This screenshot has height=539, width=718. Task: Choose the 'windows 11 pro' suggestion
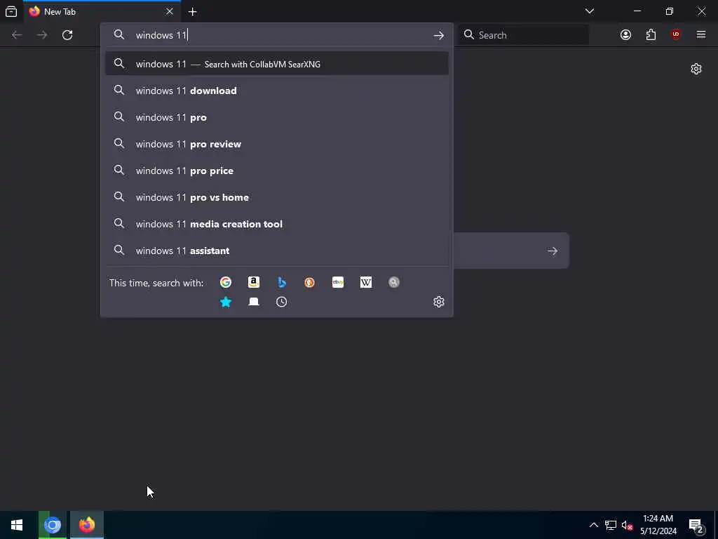[276, 117]
